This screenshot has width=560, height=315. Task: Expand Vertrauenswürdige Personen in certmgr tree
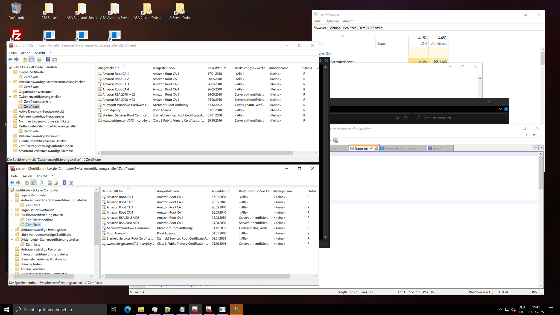pyautogui.click(x=10, y=136)
